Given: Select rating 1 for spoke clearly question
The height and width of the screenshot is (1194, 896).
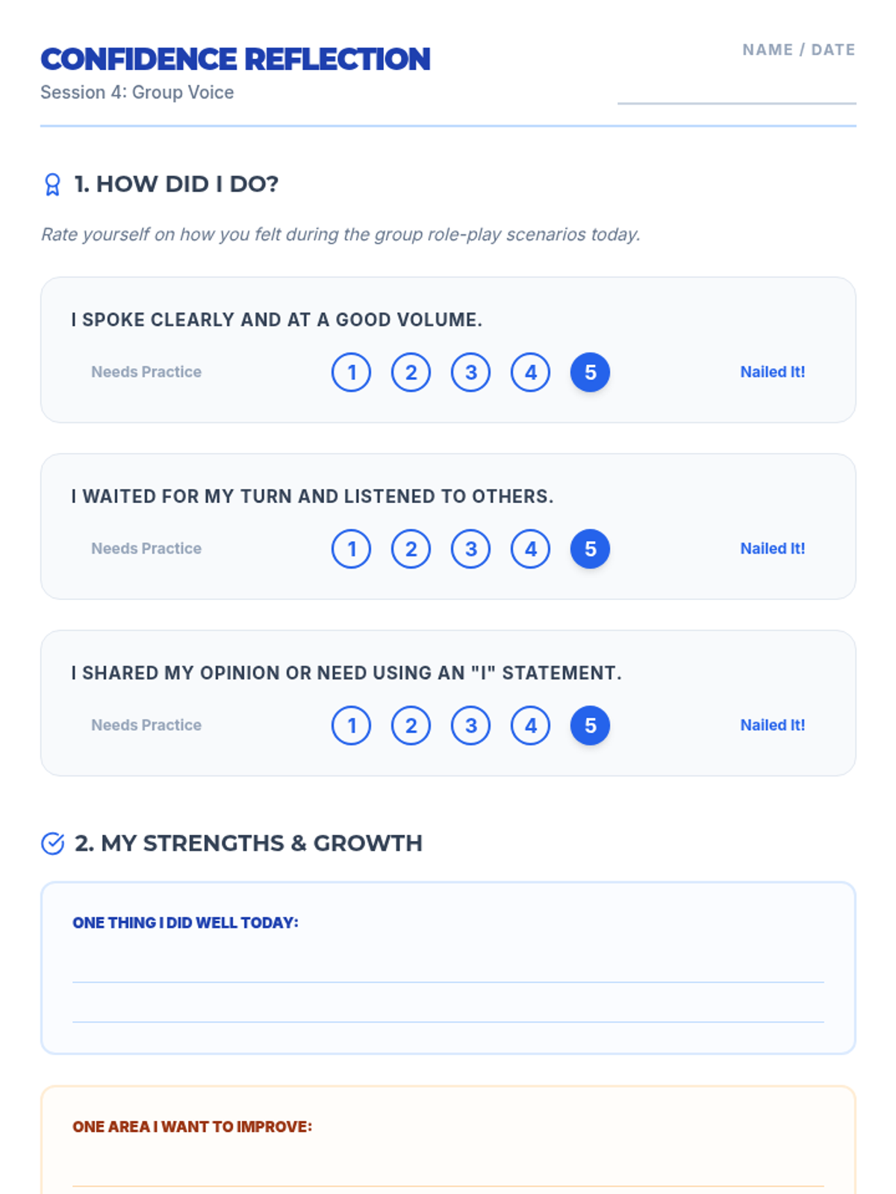Looking at the screenshot, I should 352,372.
